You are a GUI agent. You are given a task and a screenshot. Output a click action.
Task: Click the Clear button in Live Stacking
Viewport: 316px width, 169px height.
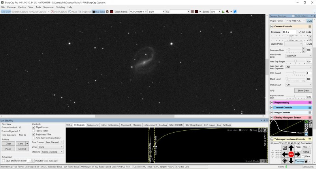click(8, 144)
